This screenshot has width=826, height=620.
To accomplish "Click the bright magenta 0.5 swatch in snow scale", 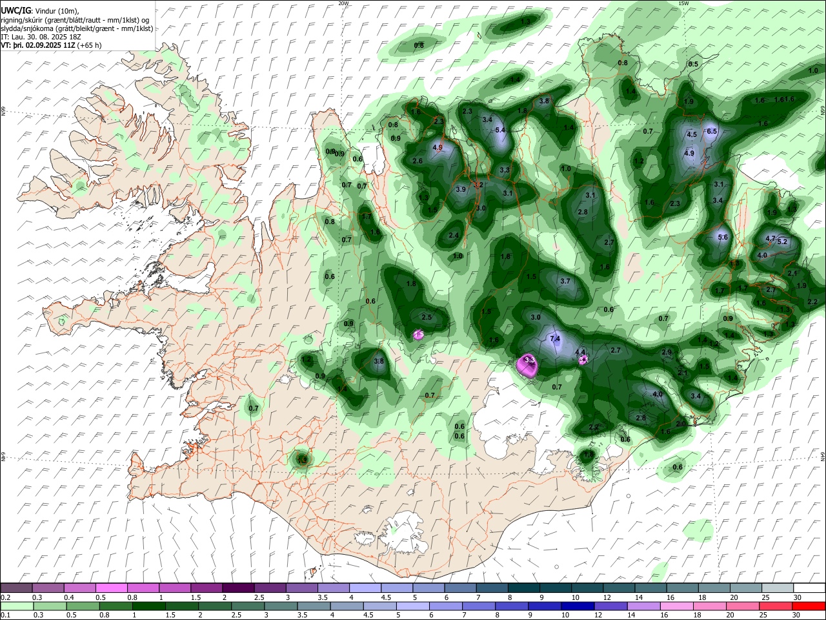I will coord(111,588).
